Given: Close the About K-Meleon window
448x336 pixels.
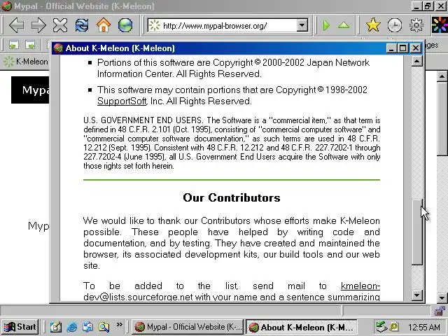Looking at the screenshot, I should click(x=416, y=48).
